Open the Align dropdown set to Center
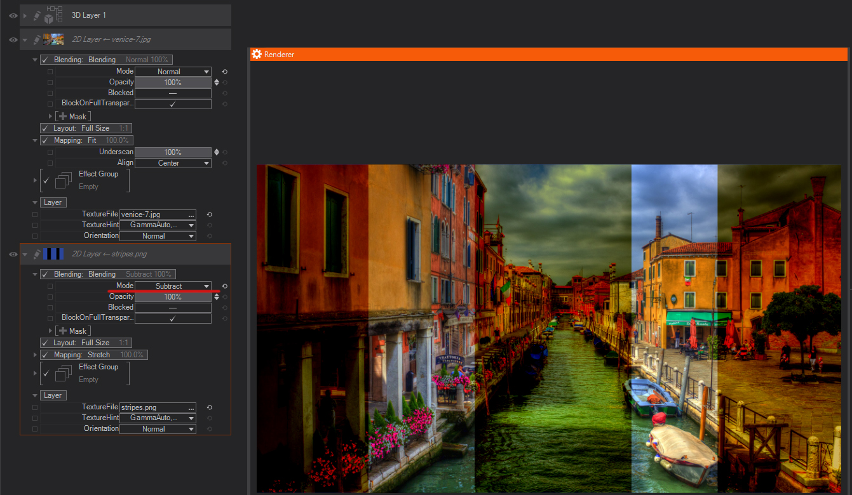The image size is (852, 495). click(x=173, y=163)
